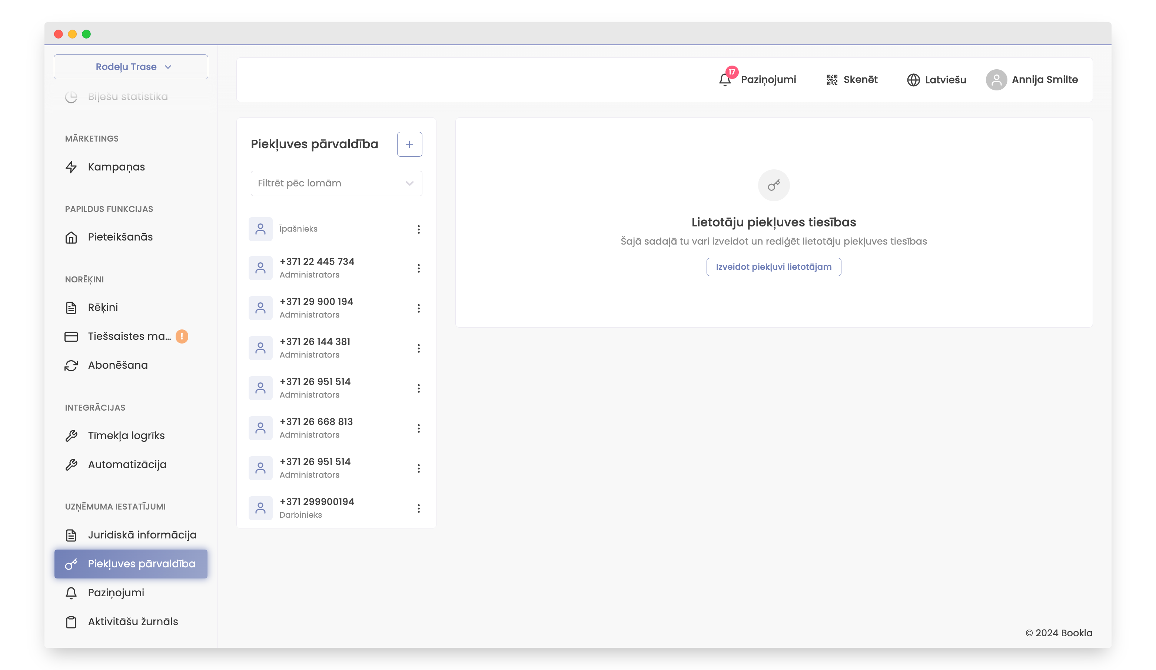The height and width of the screenshot is (670, 1156).
Task: Open three-dot menu for +371 22 445 734
Action: click(x=418, y=268)
